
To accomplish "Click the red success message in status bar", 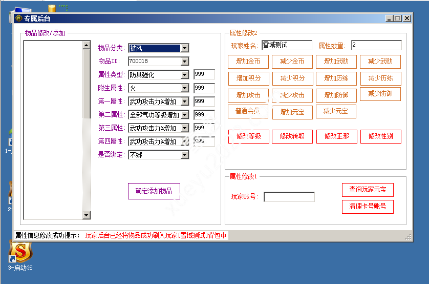I will 156,235.
